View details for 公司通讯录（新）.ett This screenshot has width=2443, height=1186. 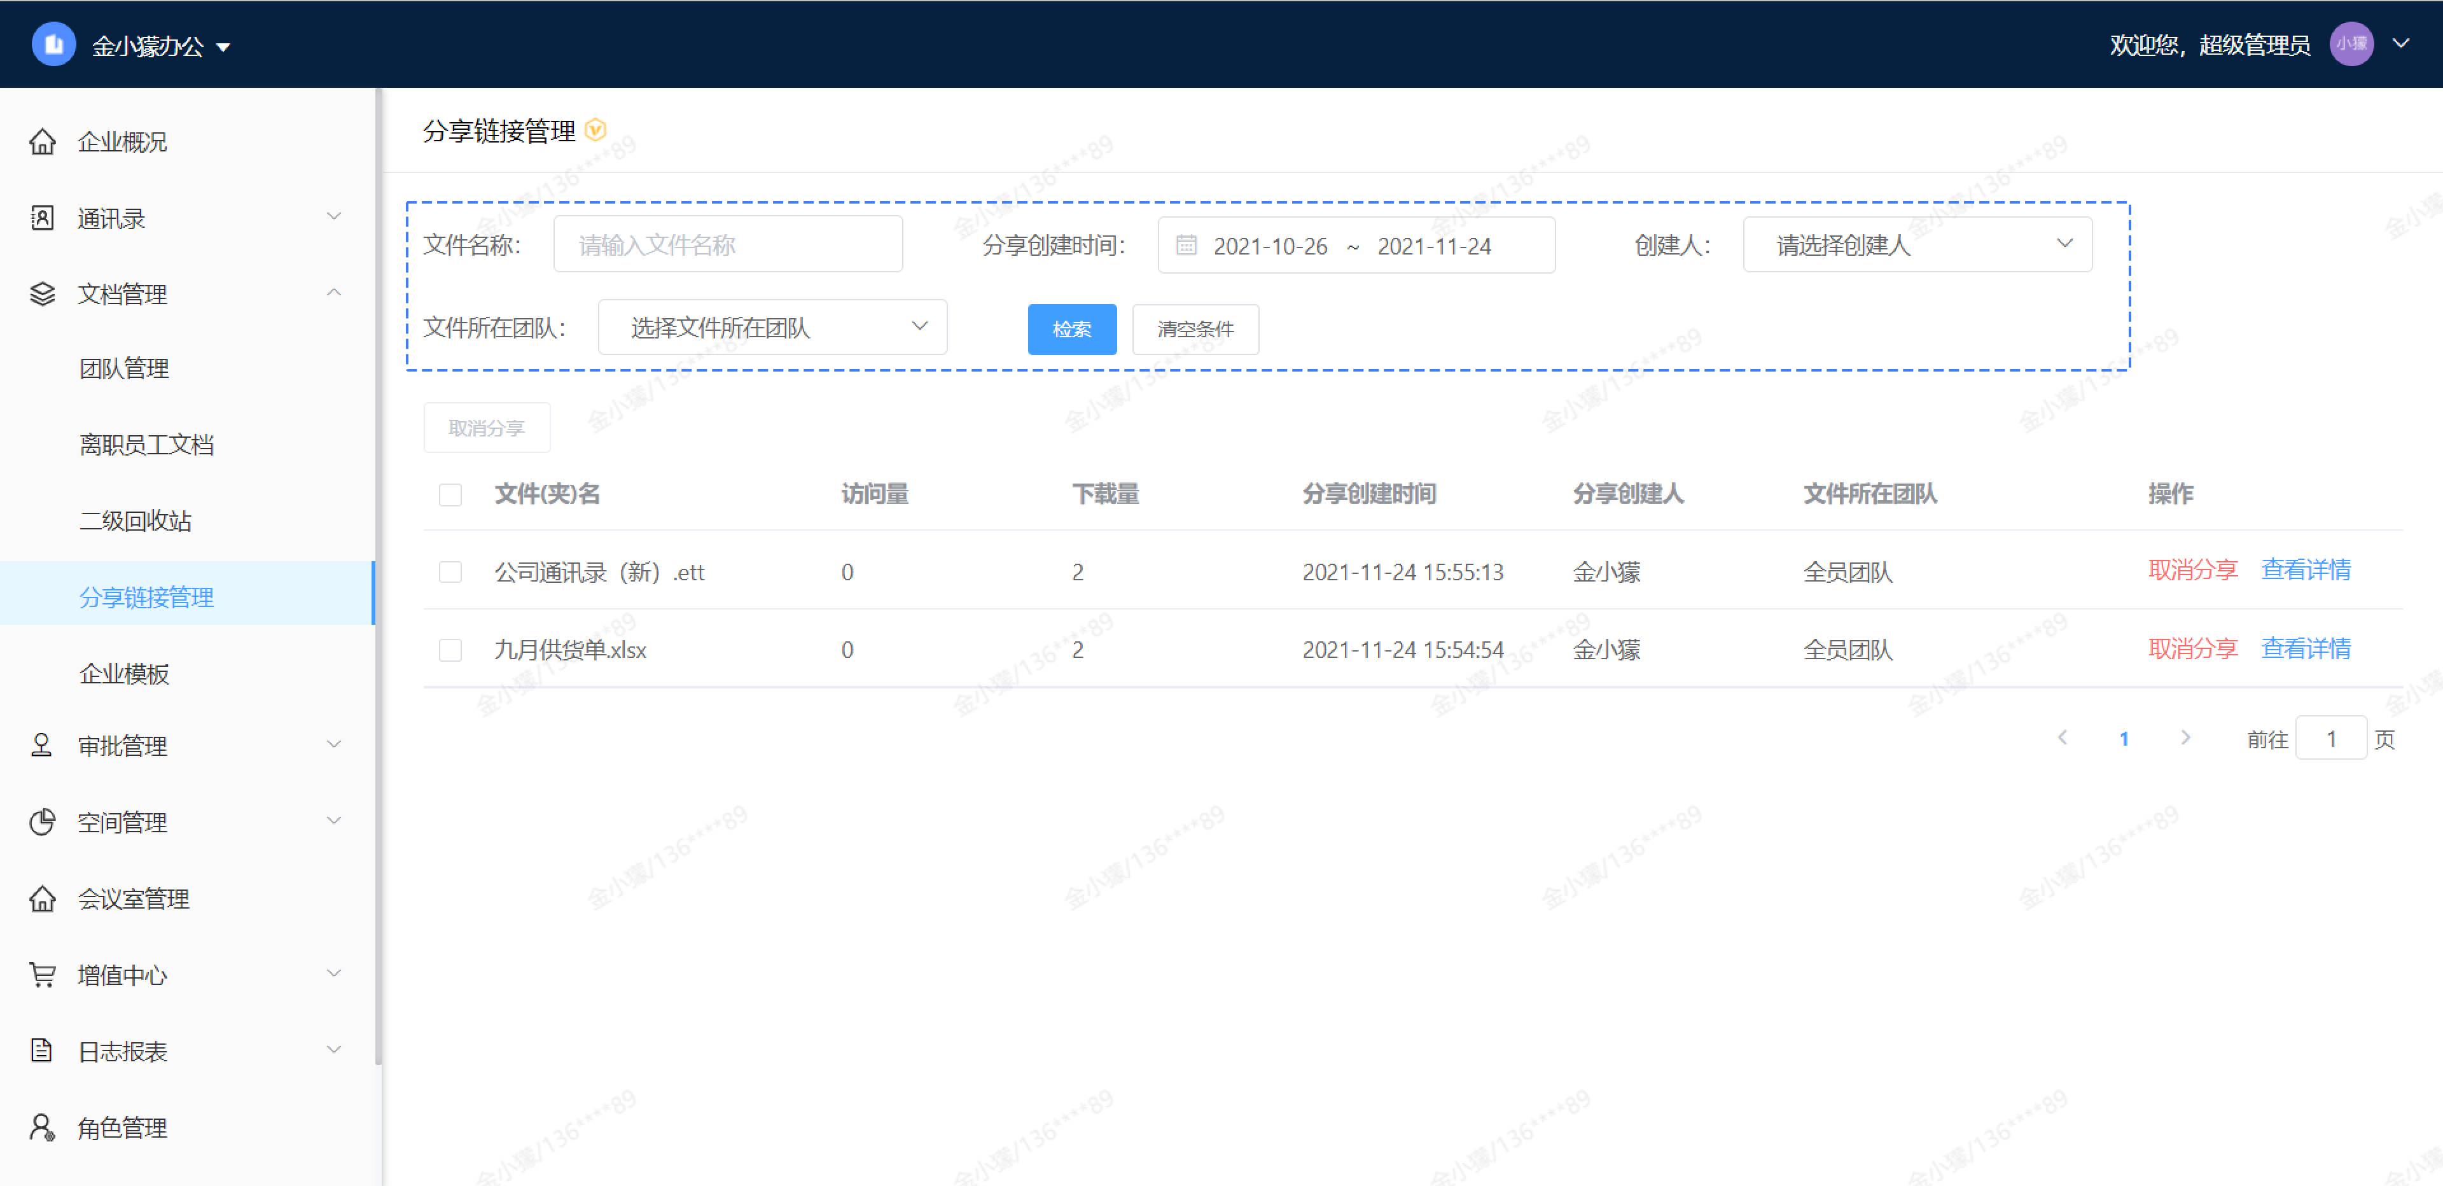tap(2306, 569)
